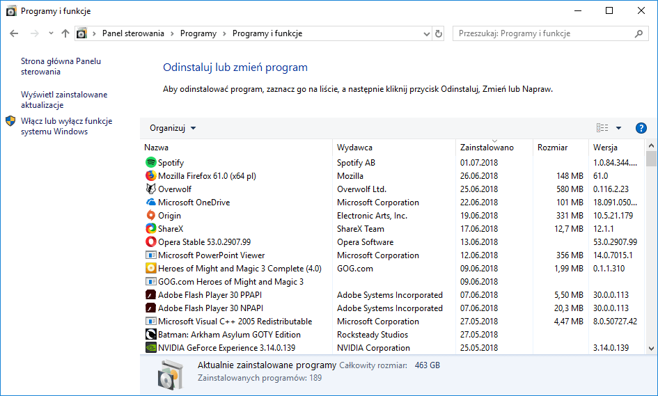
Task: Sort by the Nazwa column header
Action: (236, 148)
